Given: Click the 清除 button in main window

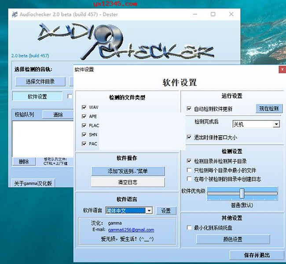Looking at the screenshot, I should (58, 115).
